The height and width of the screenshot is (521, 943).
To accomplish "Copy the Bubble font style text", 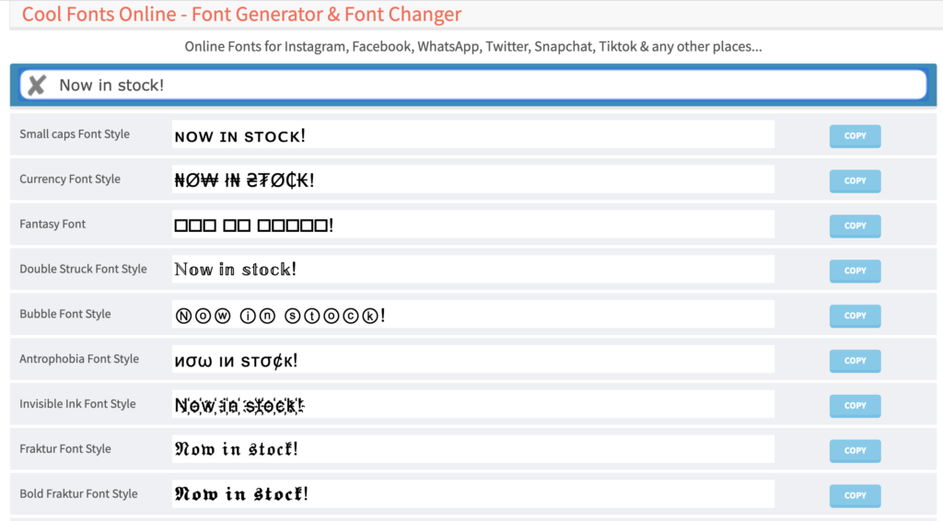I will (x=855, y=316).
